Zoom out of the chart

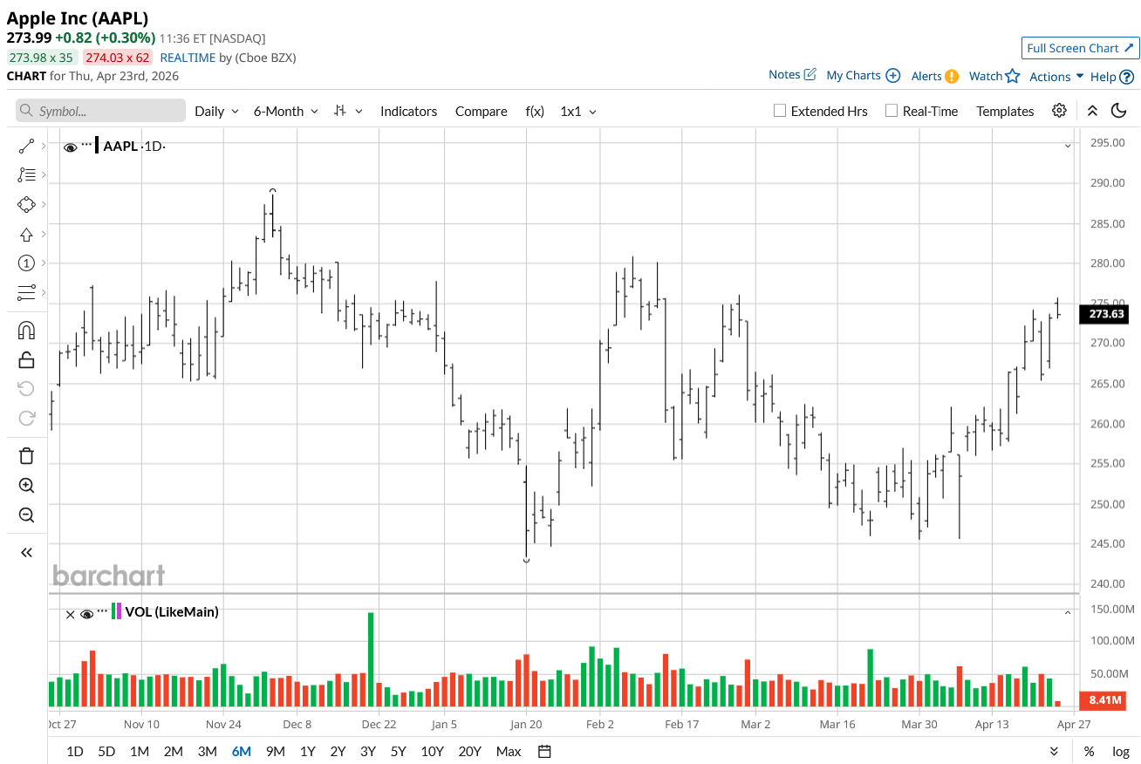pyautogui.click(x=26, y=515)
